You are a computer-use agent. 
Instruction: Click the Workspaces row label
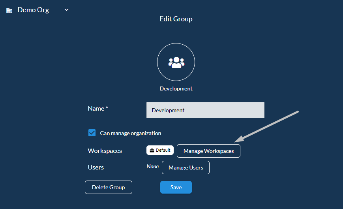tap(105, 151)
